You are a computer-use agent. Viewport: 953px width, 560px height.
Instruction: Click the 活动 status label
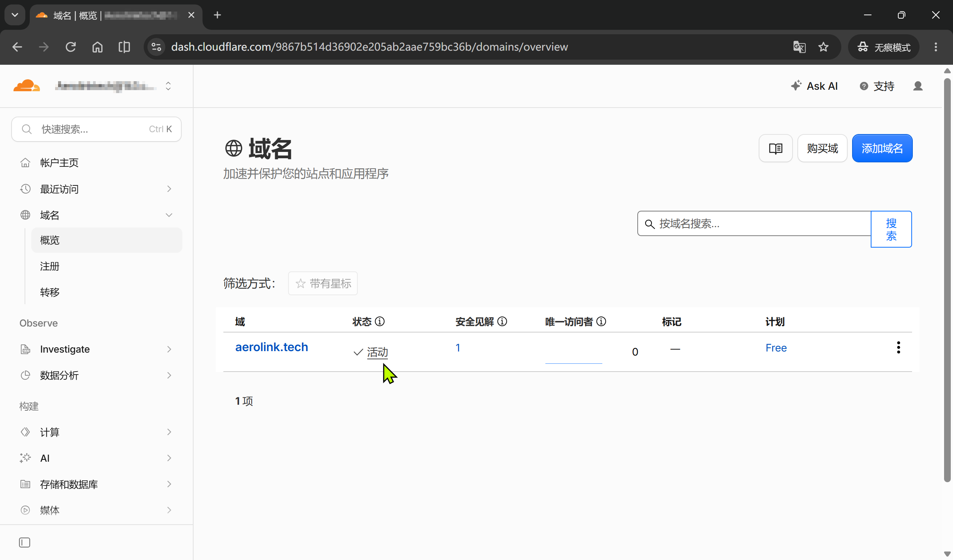click(x=377, y=352)
